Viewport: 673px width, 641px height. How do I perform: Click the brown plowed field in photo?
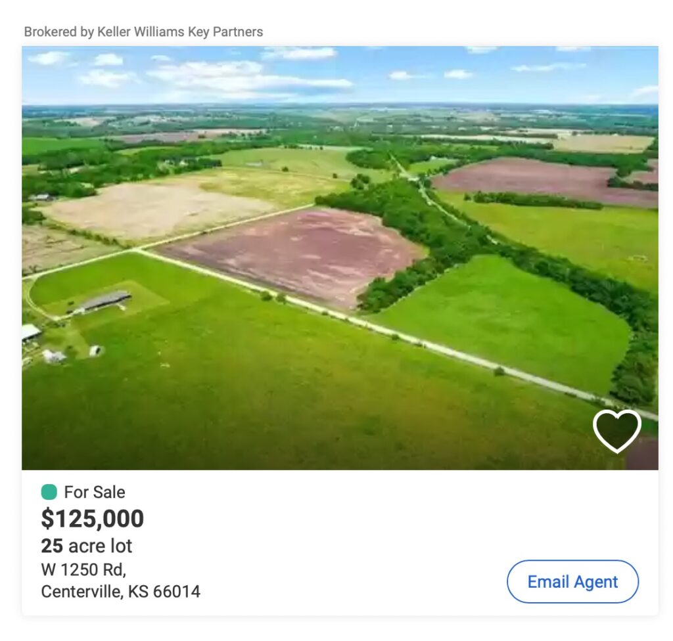296,253
